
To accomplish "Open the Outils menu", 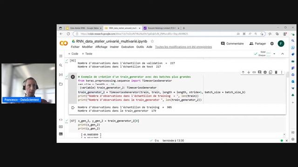I will click(x=140, y=47).
